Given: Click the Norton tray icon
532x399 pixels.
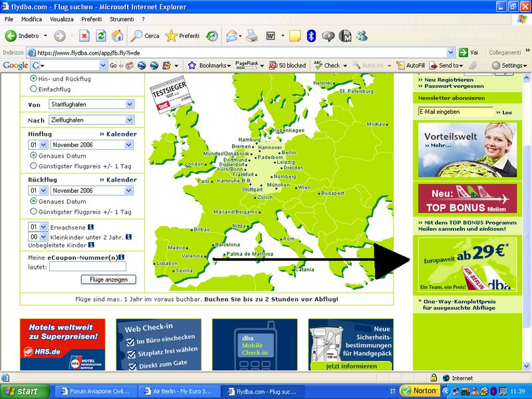Looking at the screenshot, I should point(420,391).
